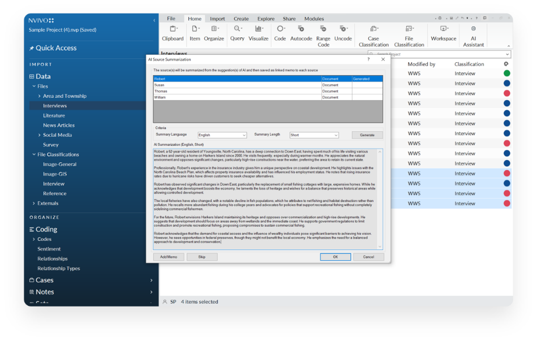Click the color column header icon
This screenshot has height=341, width=537.
click(506, 64)
